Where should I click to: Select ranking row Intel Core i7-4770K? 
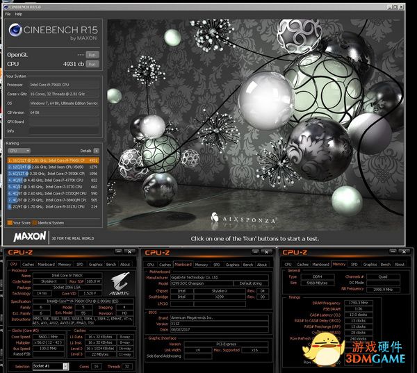click(x=54, y=181)
